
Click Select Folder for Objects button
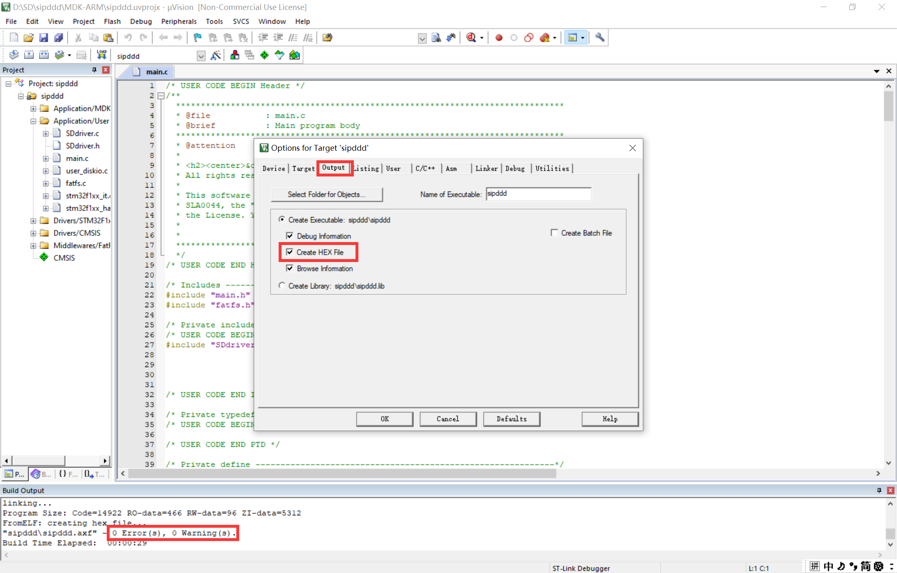coord(326,194)
